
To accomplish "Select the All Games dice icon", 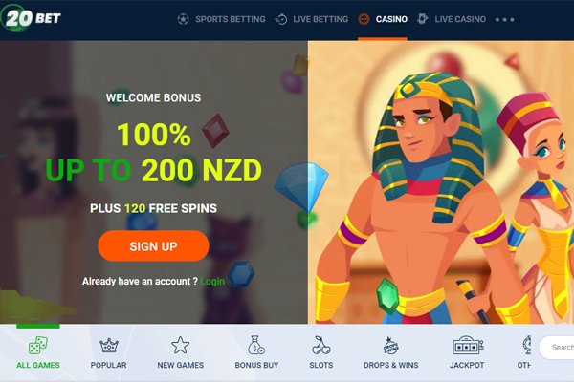I will pyautogui.click(x=38, y=345).
